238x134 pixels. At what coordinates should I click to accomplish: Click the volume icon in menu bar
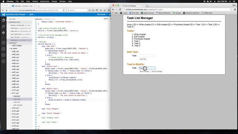pyautogui.click(x=211, y=1)
